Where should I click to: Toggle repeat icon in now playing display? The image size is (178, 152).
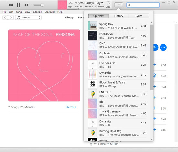[x=108, y=3]
